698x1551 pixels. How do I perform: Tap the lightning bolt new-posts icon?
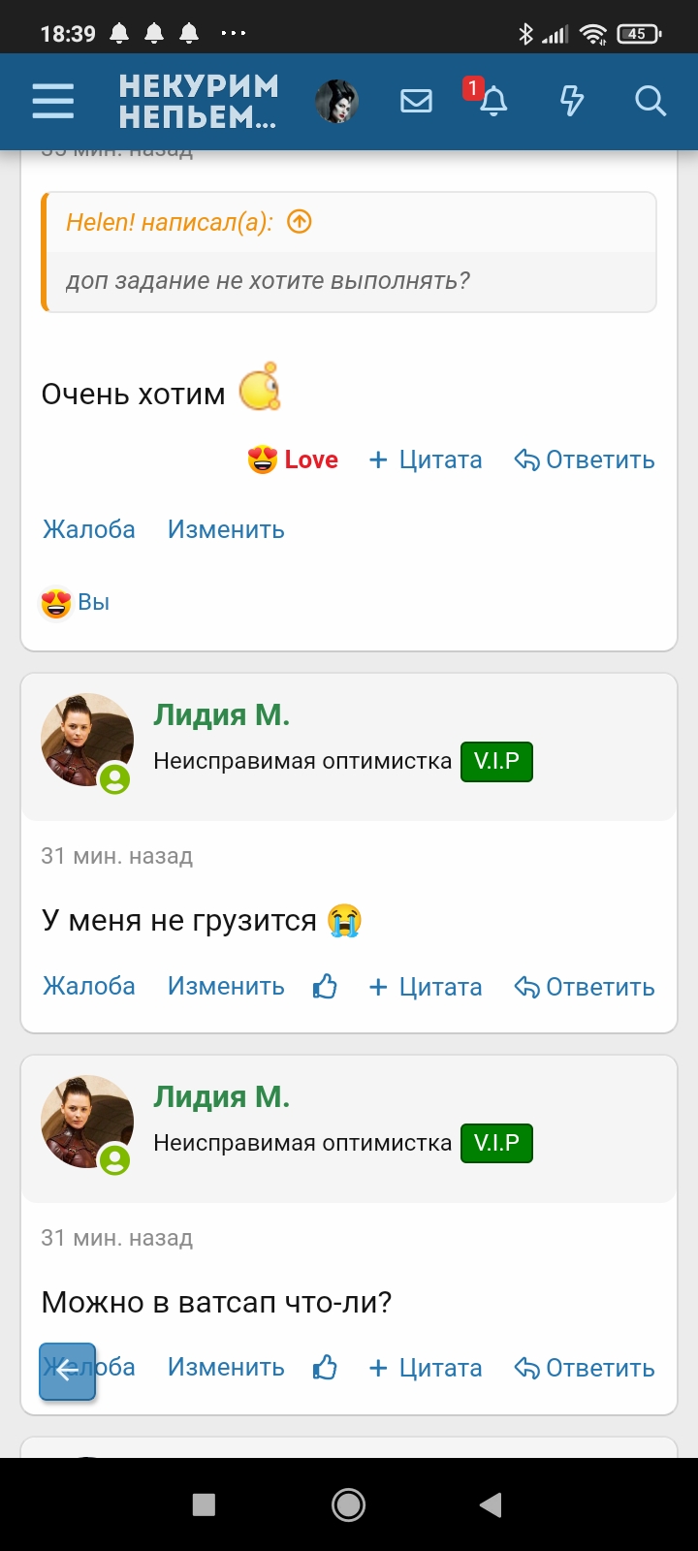(572, 101)
